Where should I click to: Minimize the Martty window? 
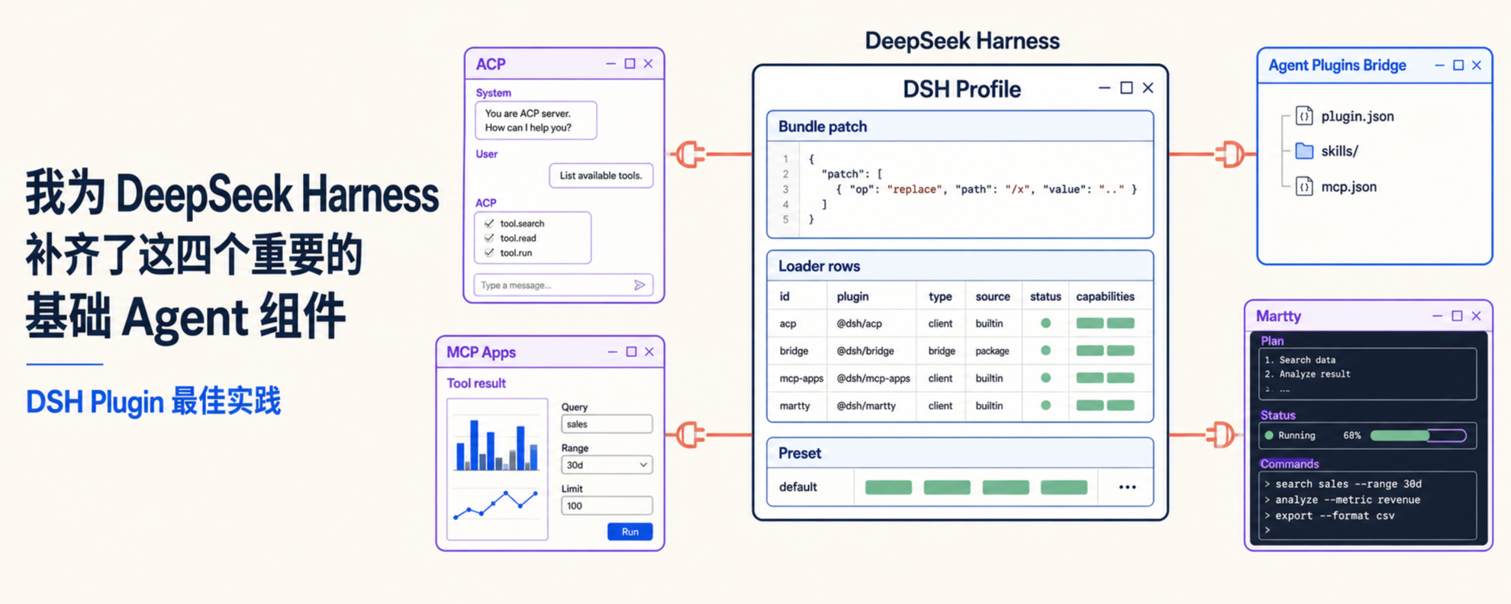(x=1437, y=316)
